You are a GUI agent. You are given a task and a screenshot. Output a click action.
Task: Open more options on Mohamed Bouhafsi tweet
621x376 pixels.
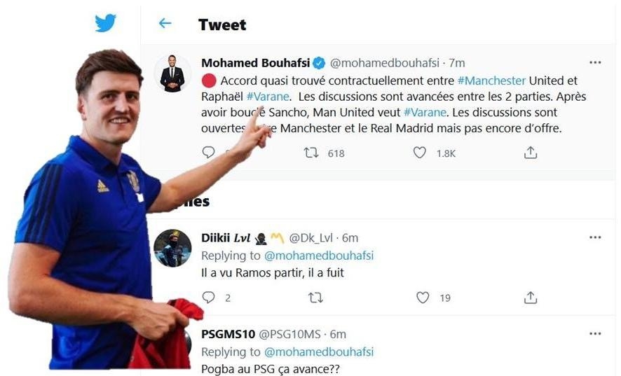click(595, 62)
